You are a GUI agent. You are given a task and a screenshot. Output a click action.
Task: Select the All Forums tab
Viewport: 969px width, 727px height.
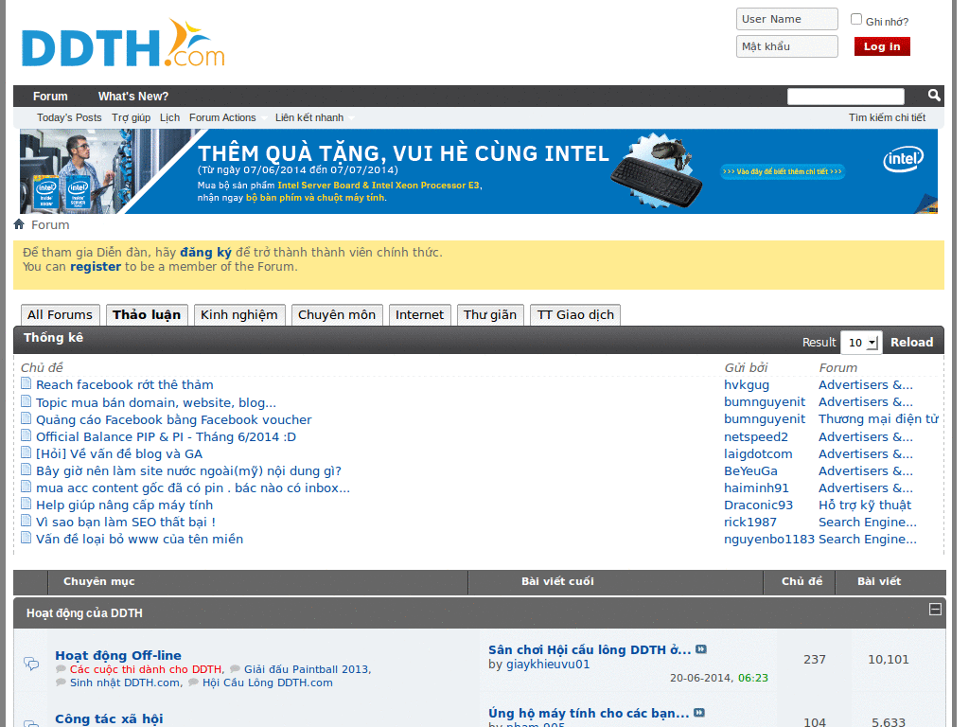(x=60, y=314)
